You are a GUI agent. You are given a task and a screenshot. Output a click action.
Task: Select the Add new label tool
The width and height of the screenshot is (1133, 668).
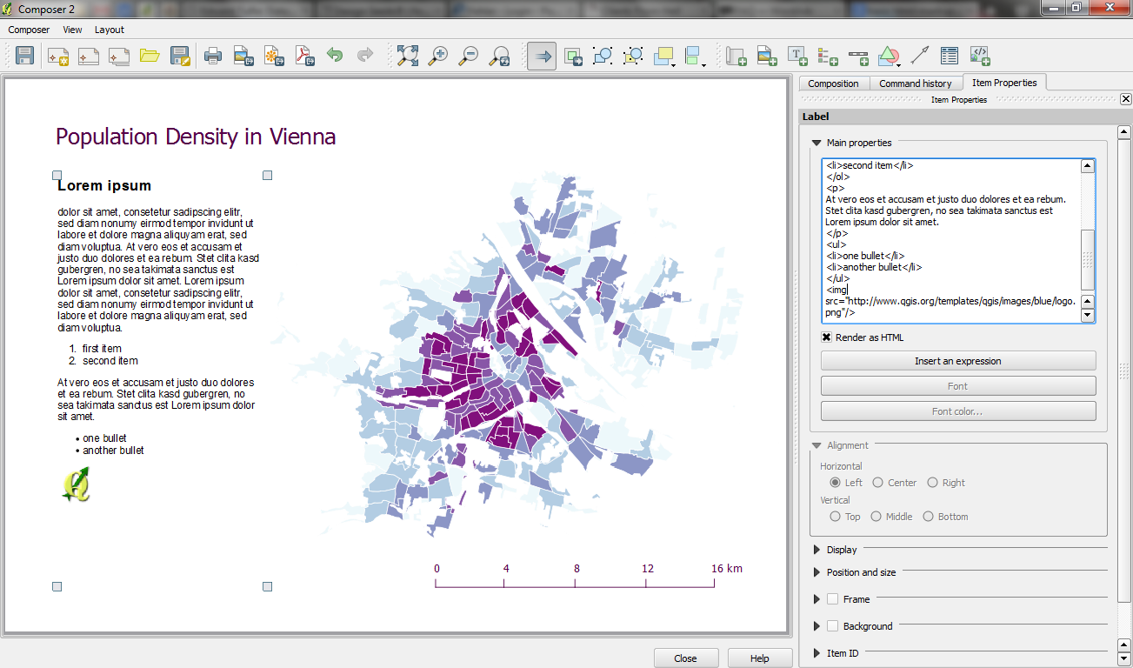[796, 57]
